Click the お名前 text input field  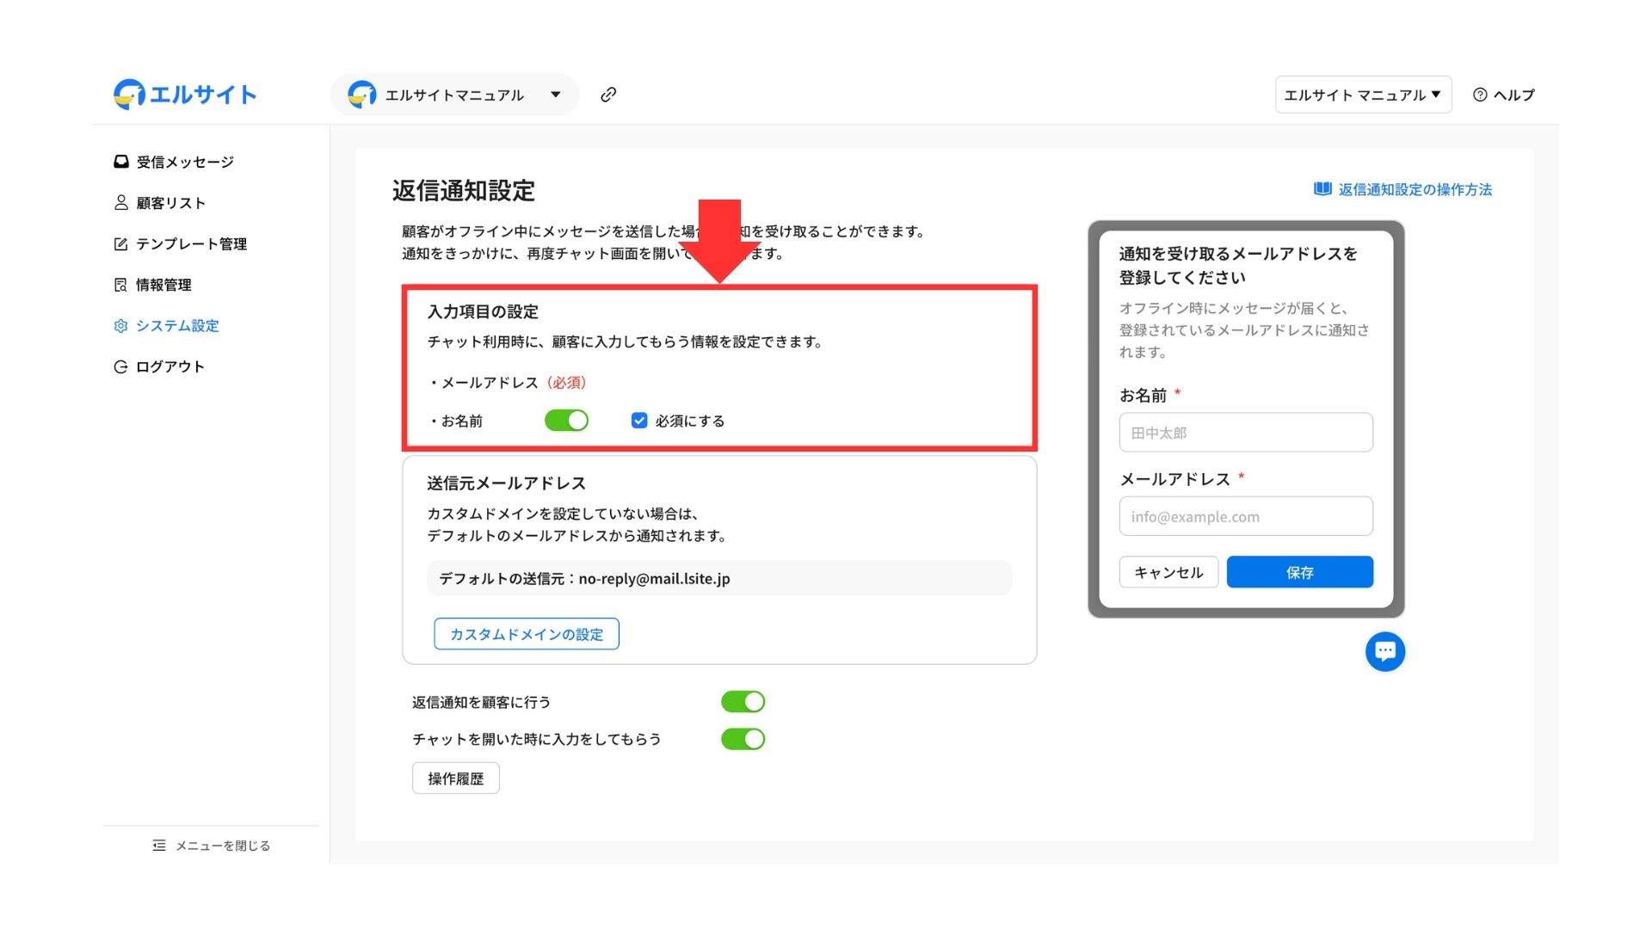point(1245,433)
